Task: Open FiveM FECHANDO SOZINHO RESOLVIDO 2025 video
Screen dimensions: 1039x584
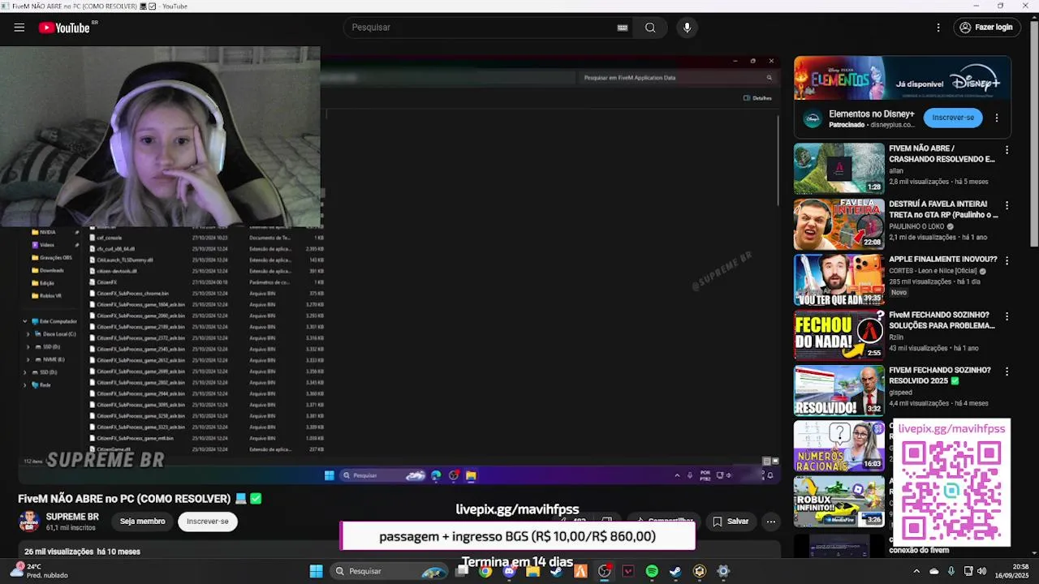Action: [x=940, y=375]
